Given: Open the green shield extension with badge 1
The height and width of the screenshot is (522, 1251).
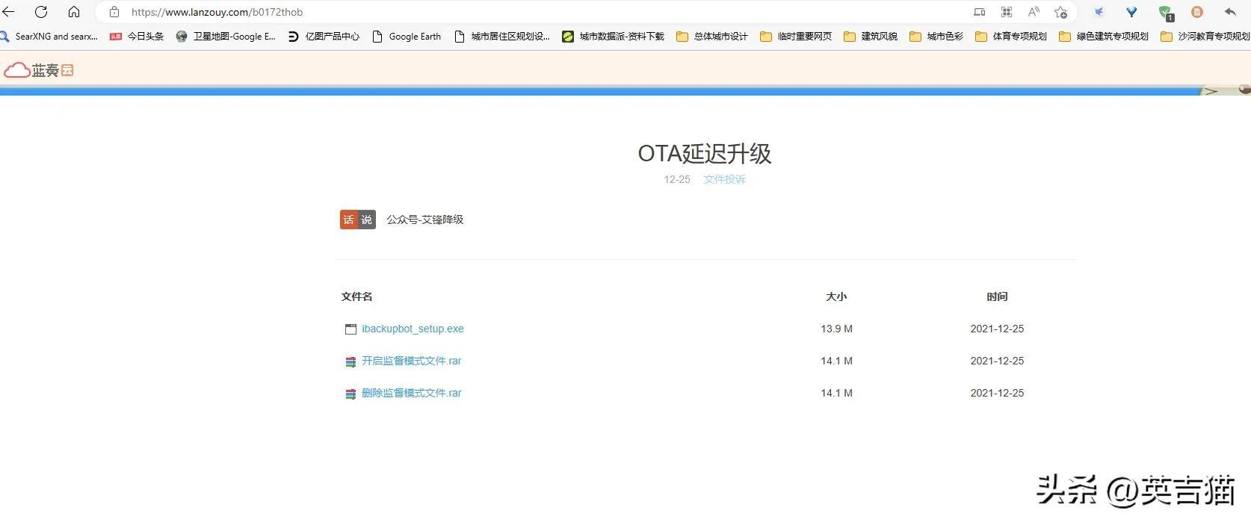Looking at the screenshot, I should click(1166, 13).
